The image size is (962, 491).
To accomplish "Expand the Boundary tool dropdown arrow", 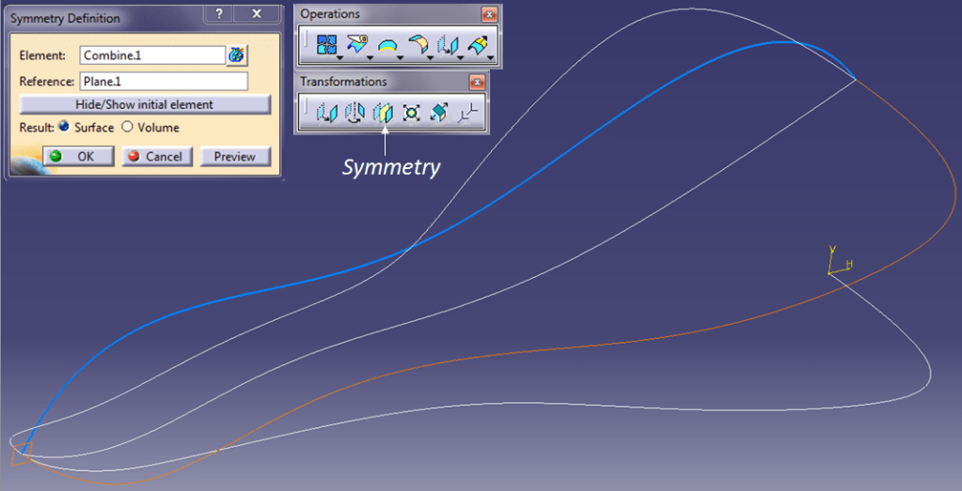I will click(x=400, y=56).
